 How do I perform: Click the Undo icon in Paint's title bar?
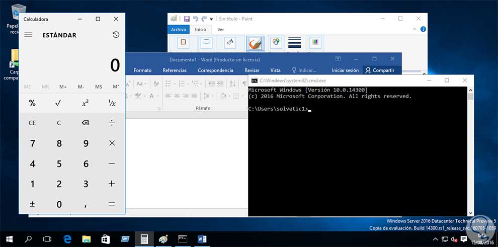pyautogui.click(x=196, y=19)
